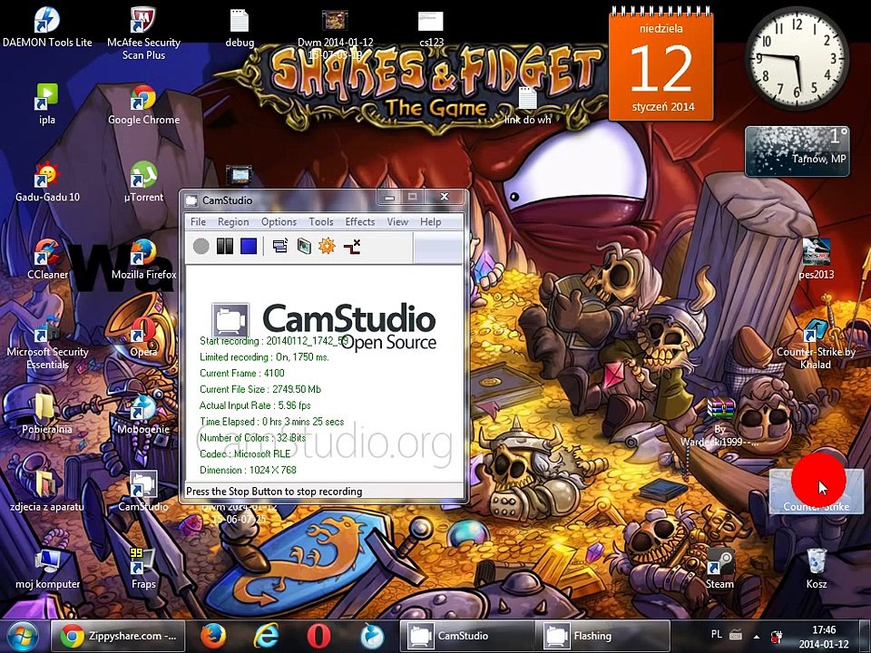Click the CamStudio title bar icon
This screenshot has width=871, height=653.
(x=191, y=200)
